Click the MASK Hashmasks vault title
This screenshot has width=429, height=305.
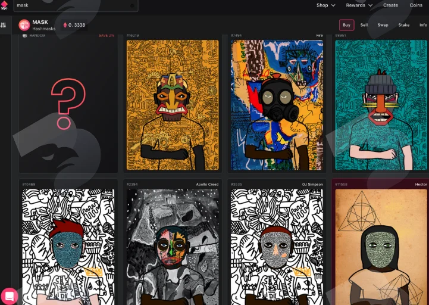[x=44, y=25]
